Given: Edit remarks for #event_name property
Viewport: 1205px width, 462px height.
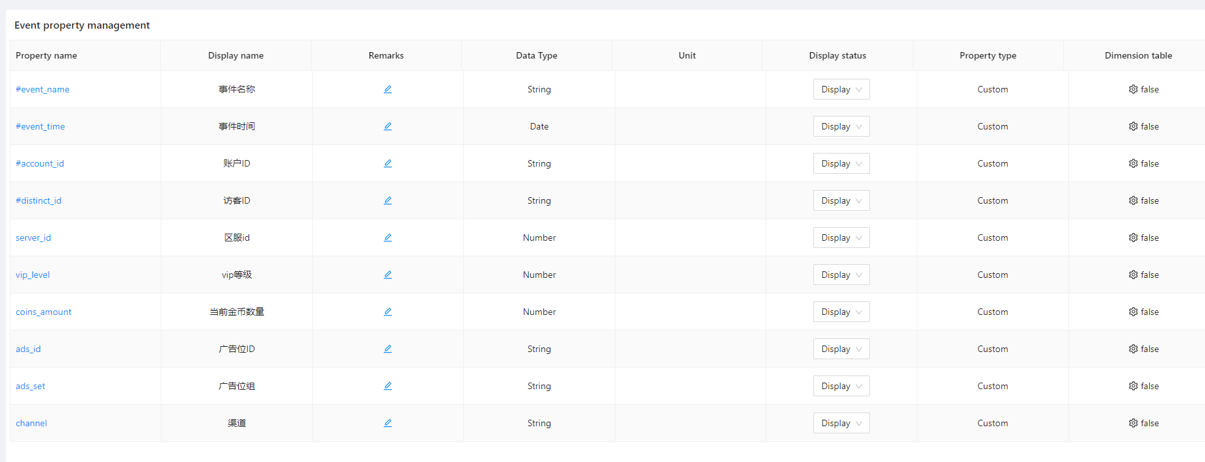Looking at the screenshot, I should (387, 89).
